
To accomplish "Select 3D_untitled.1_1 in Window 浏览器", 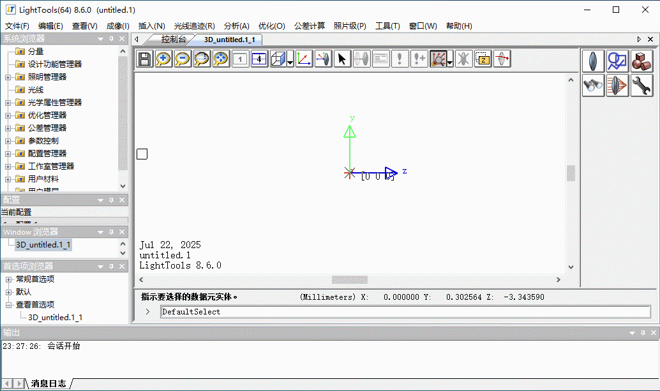I will click(43, 245).
